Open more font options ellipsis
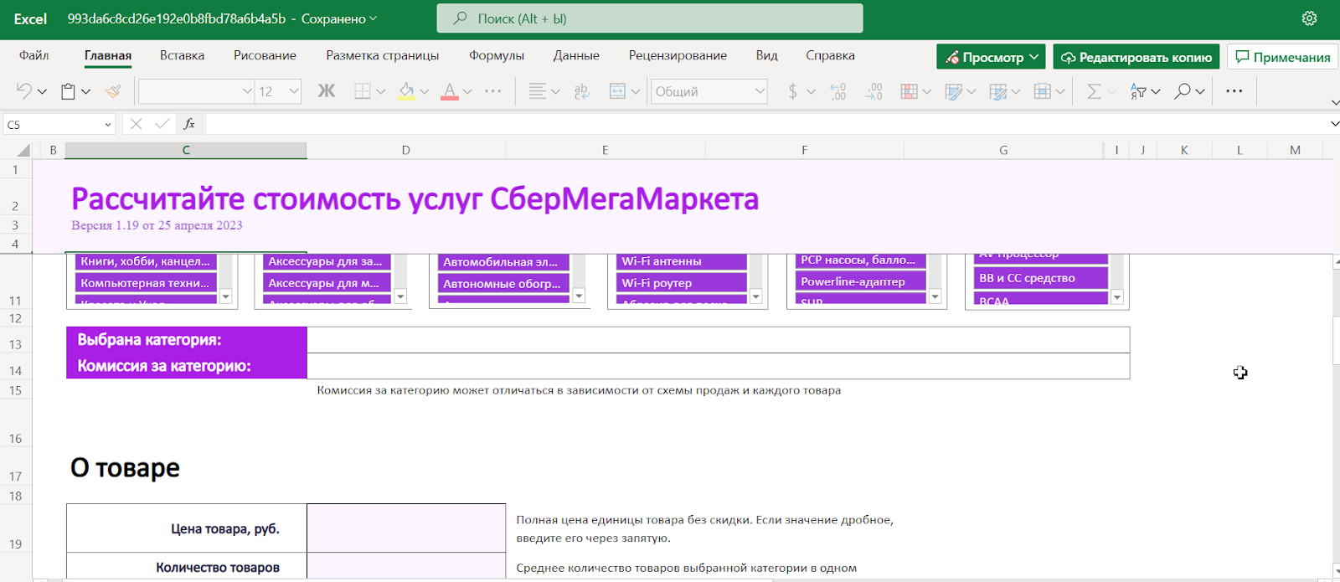Image resolution: width=1340 pixels, height=582 pixels. click(493, 91)
